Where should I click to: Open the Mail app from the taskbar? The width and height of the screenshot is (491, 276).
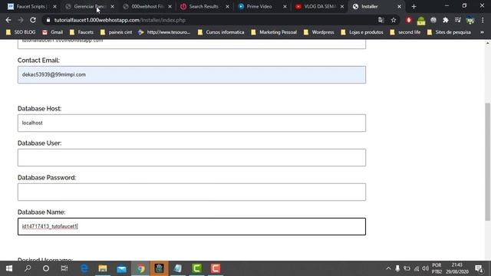click(x=121, y=268)
